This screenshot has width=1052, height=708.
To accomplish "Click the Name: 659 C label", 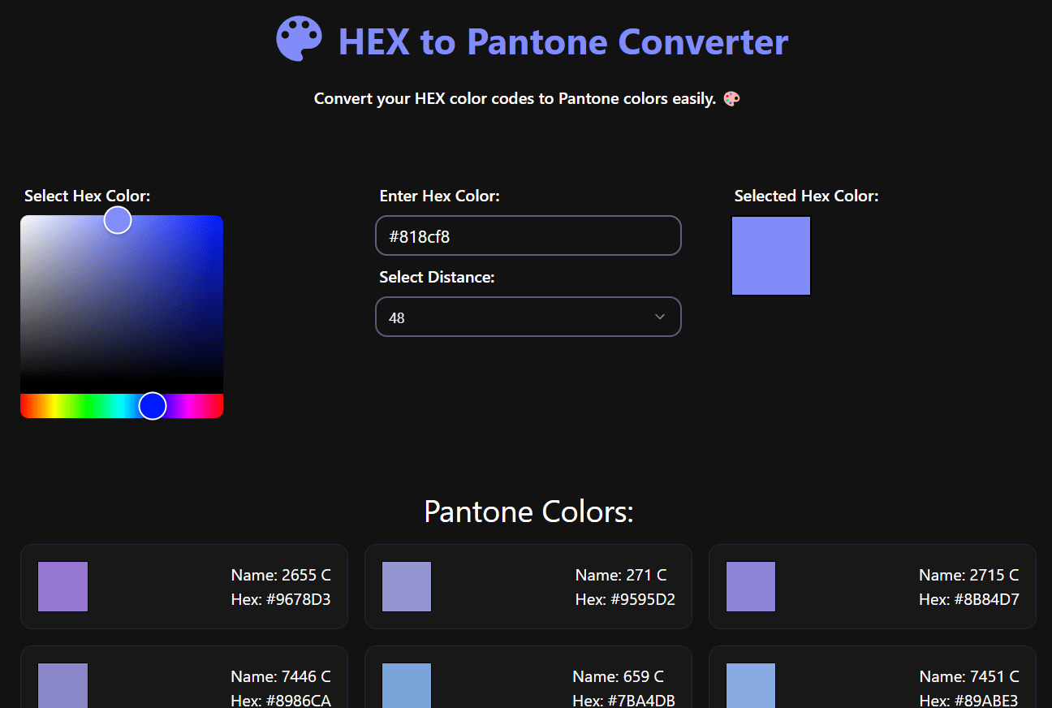I will [623, 676].
